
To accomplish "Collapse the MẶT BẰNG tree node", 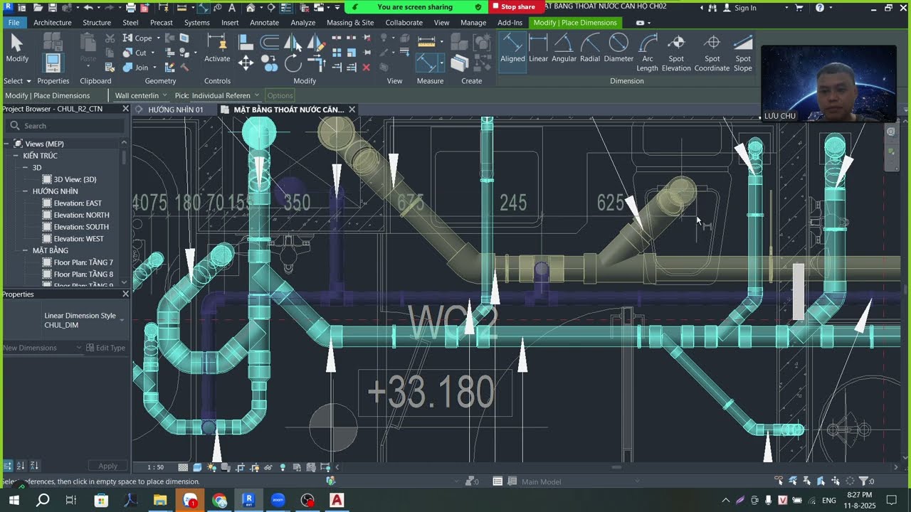I will pyautogui.click(x=25, y=250).
